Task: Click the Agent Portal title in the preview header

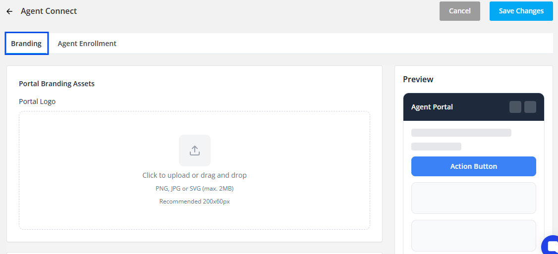Action: click(432, 107)
